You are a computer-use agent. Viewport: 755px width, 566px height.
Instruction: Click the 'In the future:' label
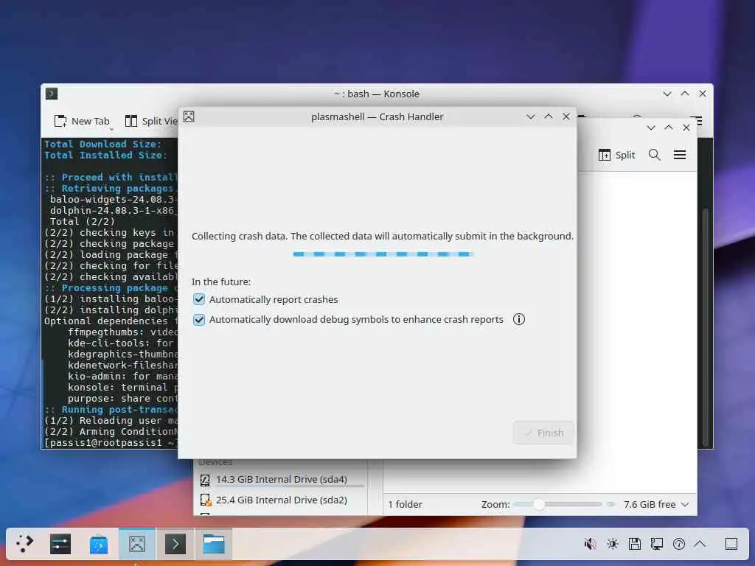(x=221, y=282)
